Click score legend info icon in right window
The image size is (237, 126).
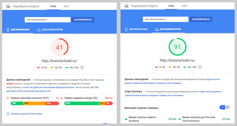point(200,67)
